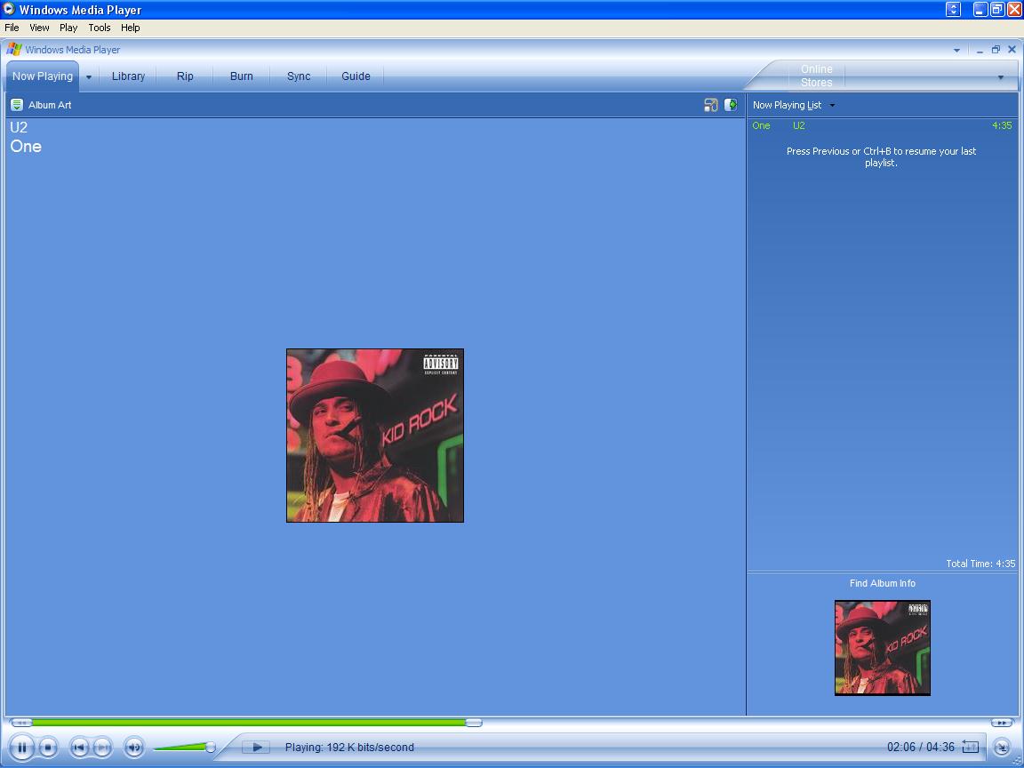
Task: Switch to skin mode icon
Action: 1003,748
